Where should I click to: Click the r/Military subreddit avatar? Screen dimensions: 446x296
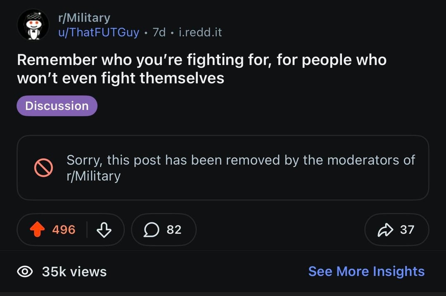tap(33, 24)
